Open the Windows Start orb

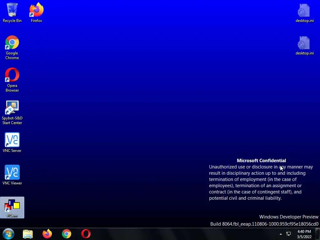8,234
